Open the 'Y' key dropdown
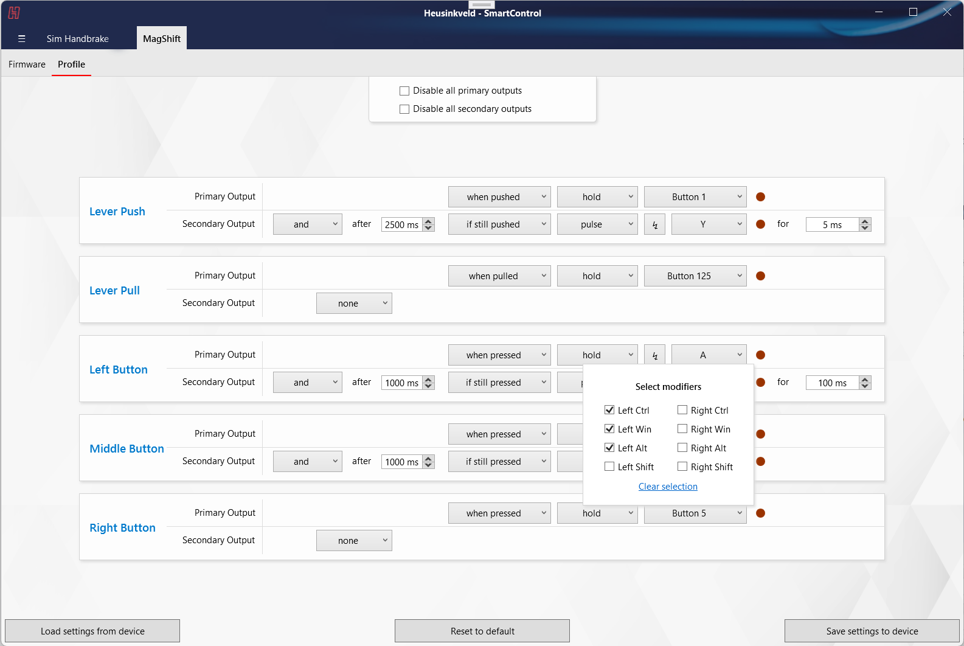964x646 pixels. pos(709,224)
